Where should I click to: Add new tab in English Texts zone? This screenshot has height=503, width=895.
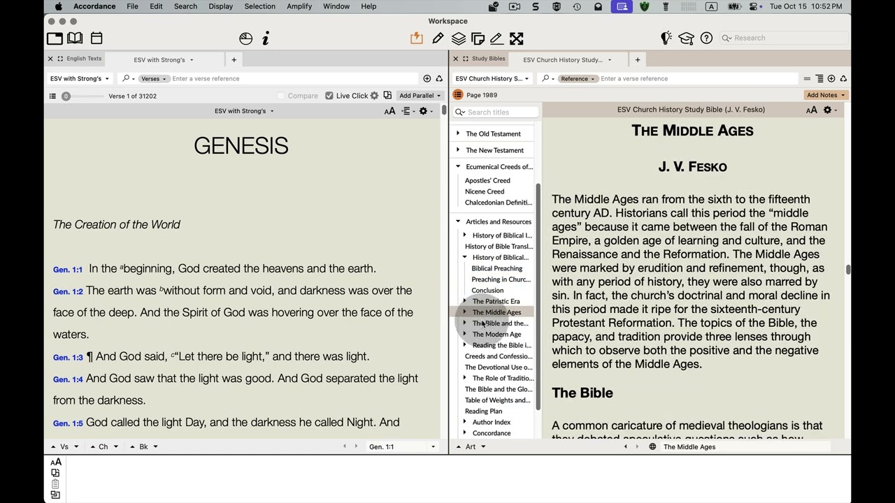[x=234, y=59]
